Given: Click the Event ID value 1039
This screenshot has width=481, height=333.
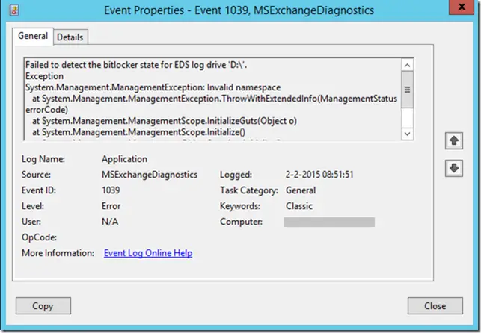Looking at the screenshot, I should click(111, 190).
